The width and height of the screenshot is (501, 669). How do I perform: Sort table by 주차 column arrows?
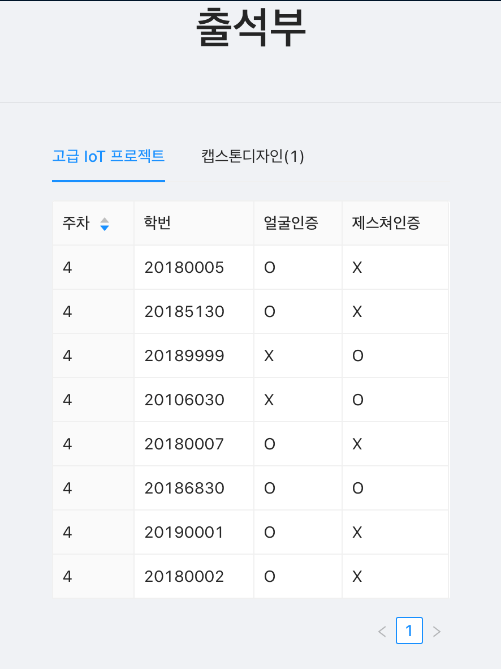[x=105, y=224]
